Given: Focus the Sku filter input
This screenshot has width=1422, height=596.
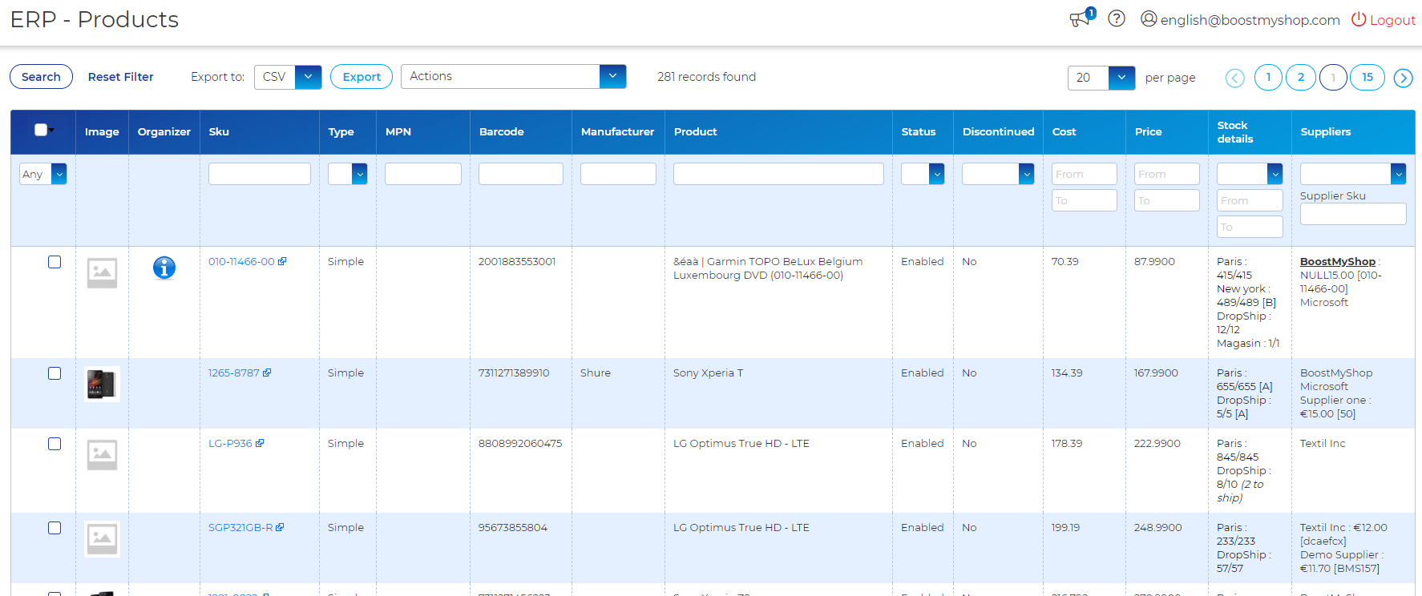Looking at the screenshot, I should click(260, 174).
